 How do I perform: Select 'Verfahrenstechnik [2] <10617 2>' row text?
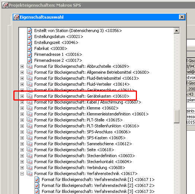98,185
